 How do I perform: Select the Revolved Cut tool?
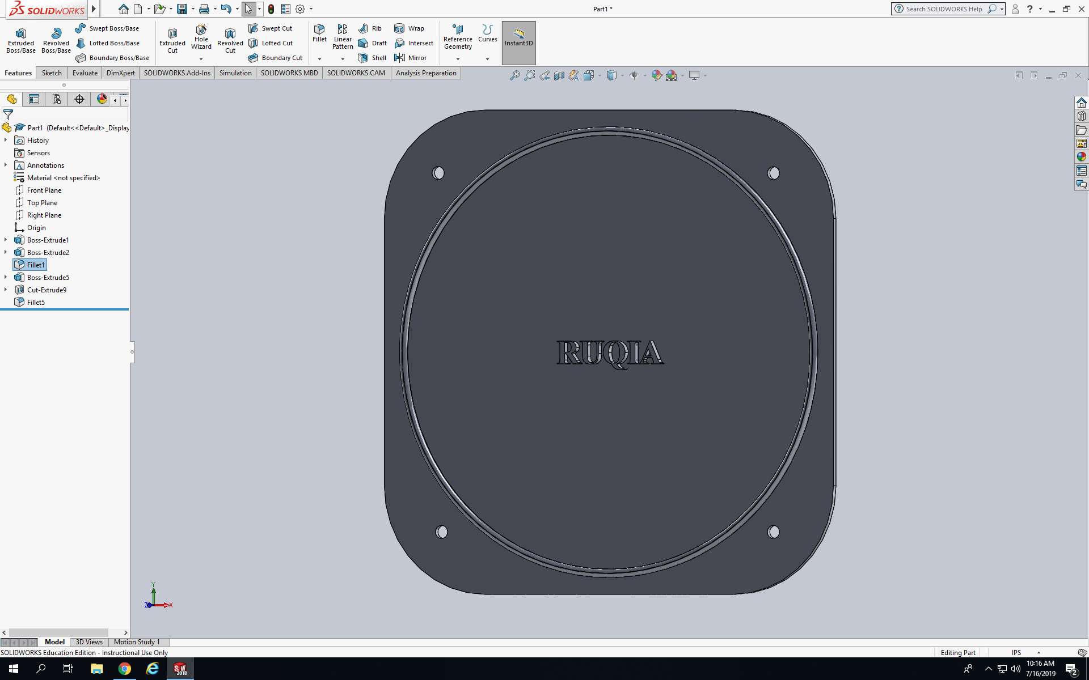coord(230,41)
